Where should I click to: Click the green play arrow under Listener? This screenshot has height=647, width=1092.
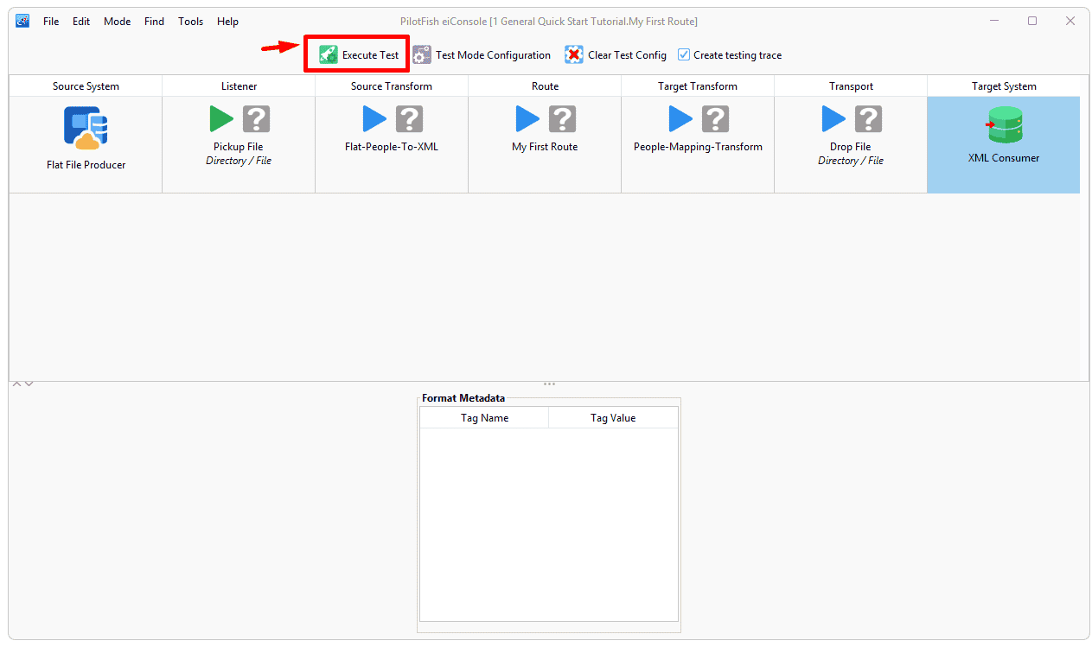(x=221, y=118)
